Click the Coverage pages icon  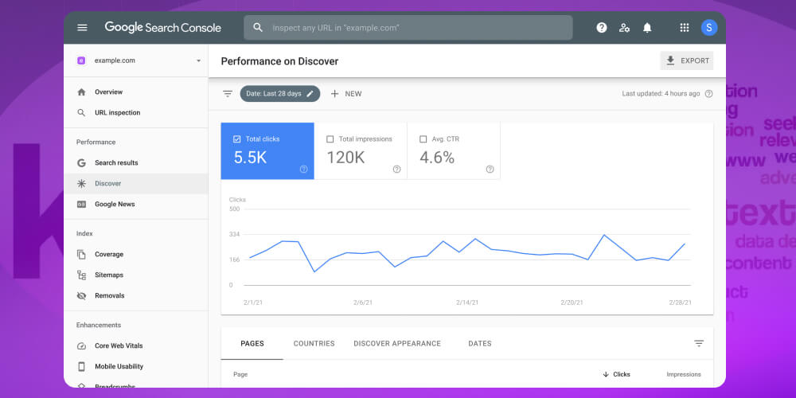point(81,255)
